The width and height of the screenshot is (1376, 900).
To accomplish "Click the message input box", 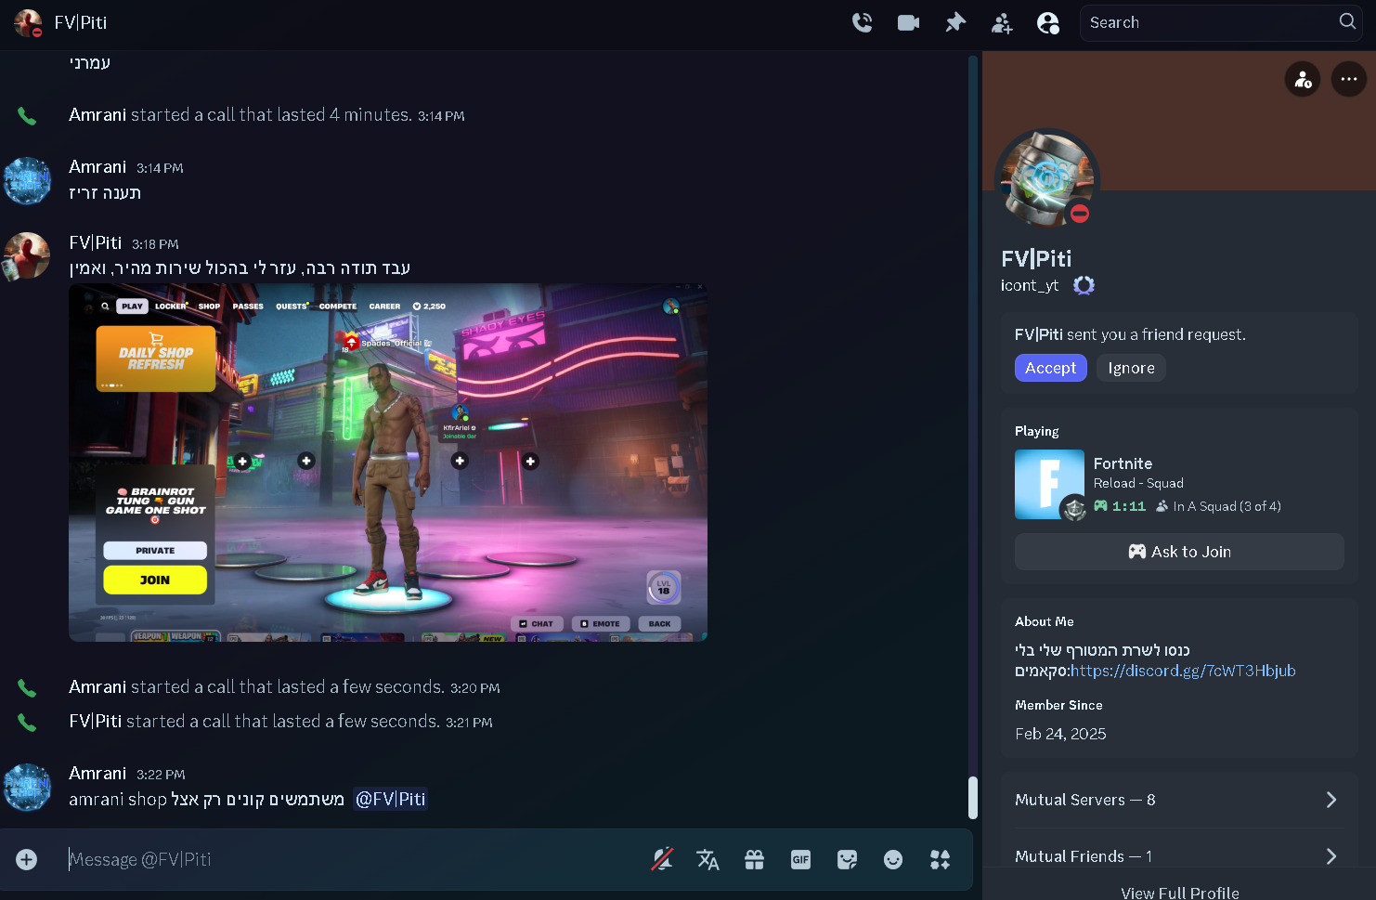I will point(353,860).
